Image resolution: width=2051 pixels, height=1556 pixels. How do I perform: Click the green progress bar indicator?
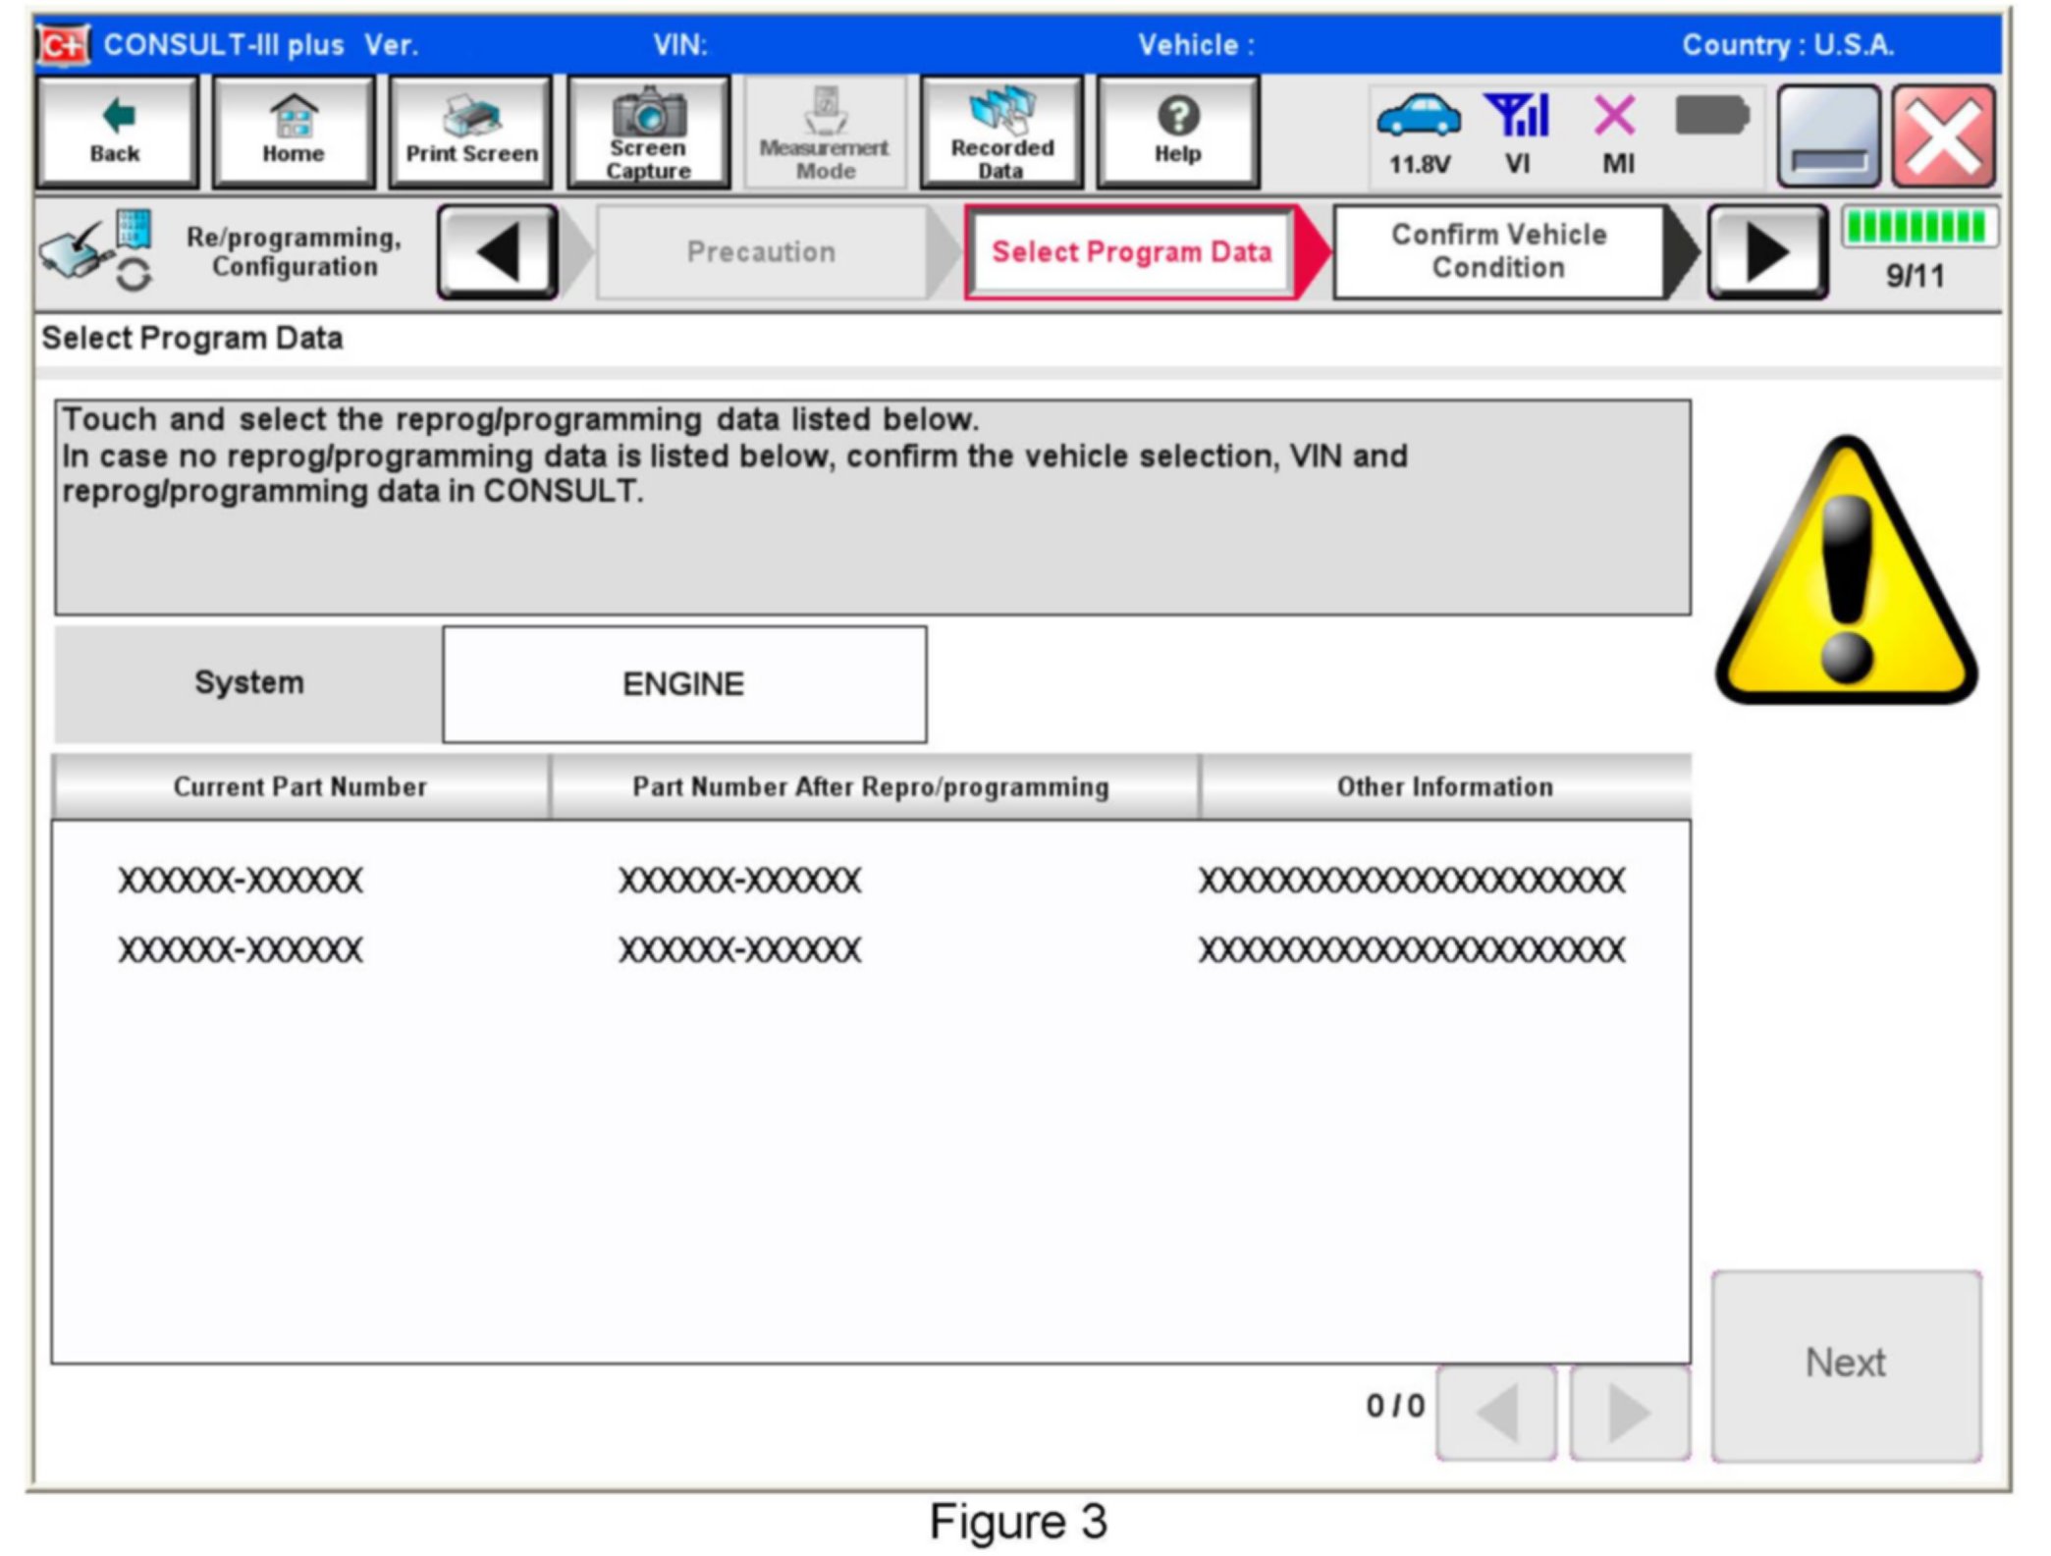pos(1915,228)
